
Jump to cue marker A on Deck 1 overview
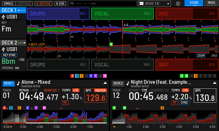[x=4, y=108]
